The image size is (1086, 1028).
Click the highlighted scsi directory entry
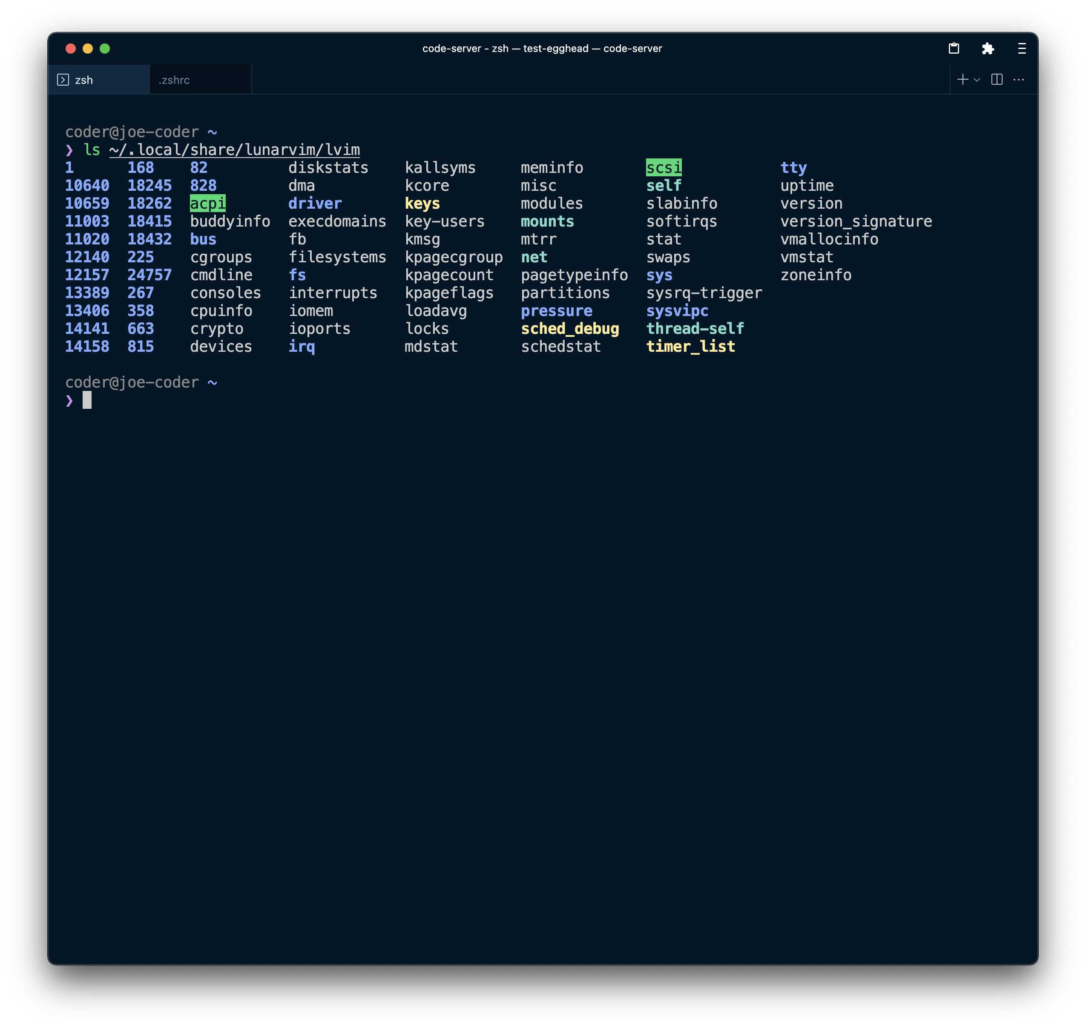point(664,168)
